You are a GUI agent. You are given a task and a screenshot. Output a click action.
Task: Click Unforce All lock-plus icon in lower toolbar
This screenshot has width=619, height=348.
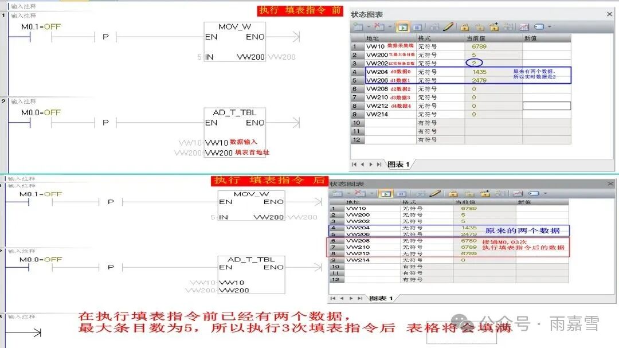[485, 194]
